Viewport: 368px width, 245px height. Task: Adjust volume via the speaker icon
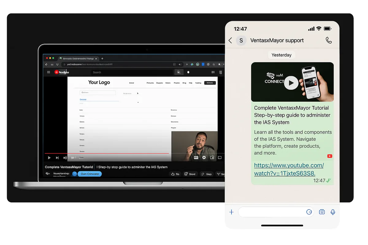pos(64,158)
